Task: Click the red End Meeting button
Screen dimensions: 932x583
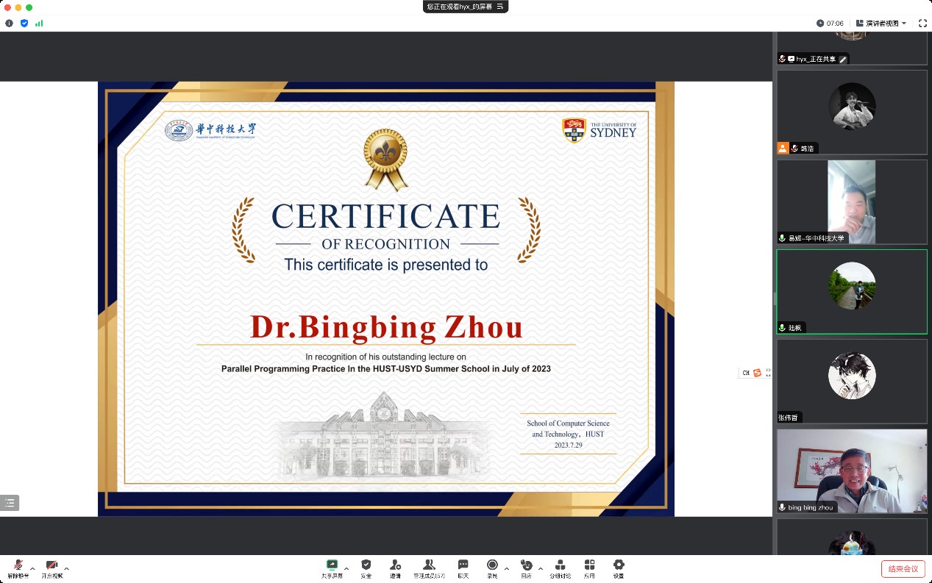Action: click(x=903, y=569)
